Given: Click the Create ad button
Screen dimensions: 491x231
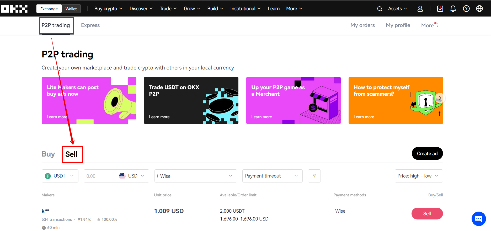Looking at the screenshot, I should click(x=427, y=153).
